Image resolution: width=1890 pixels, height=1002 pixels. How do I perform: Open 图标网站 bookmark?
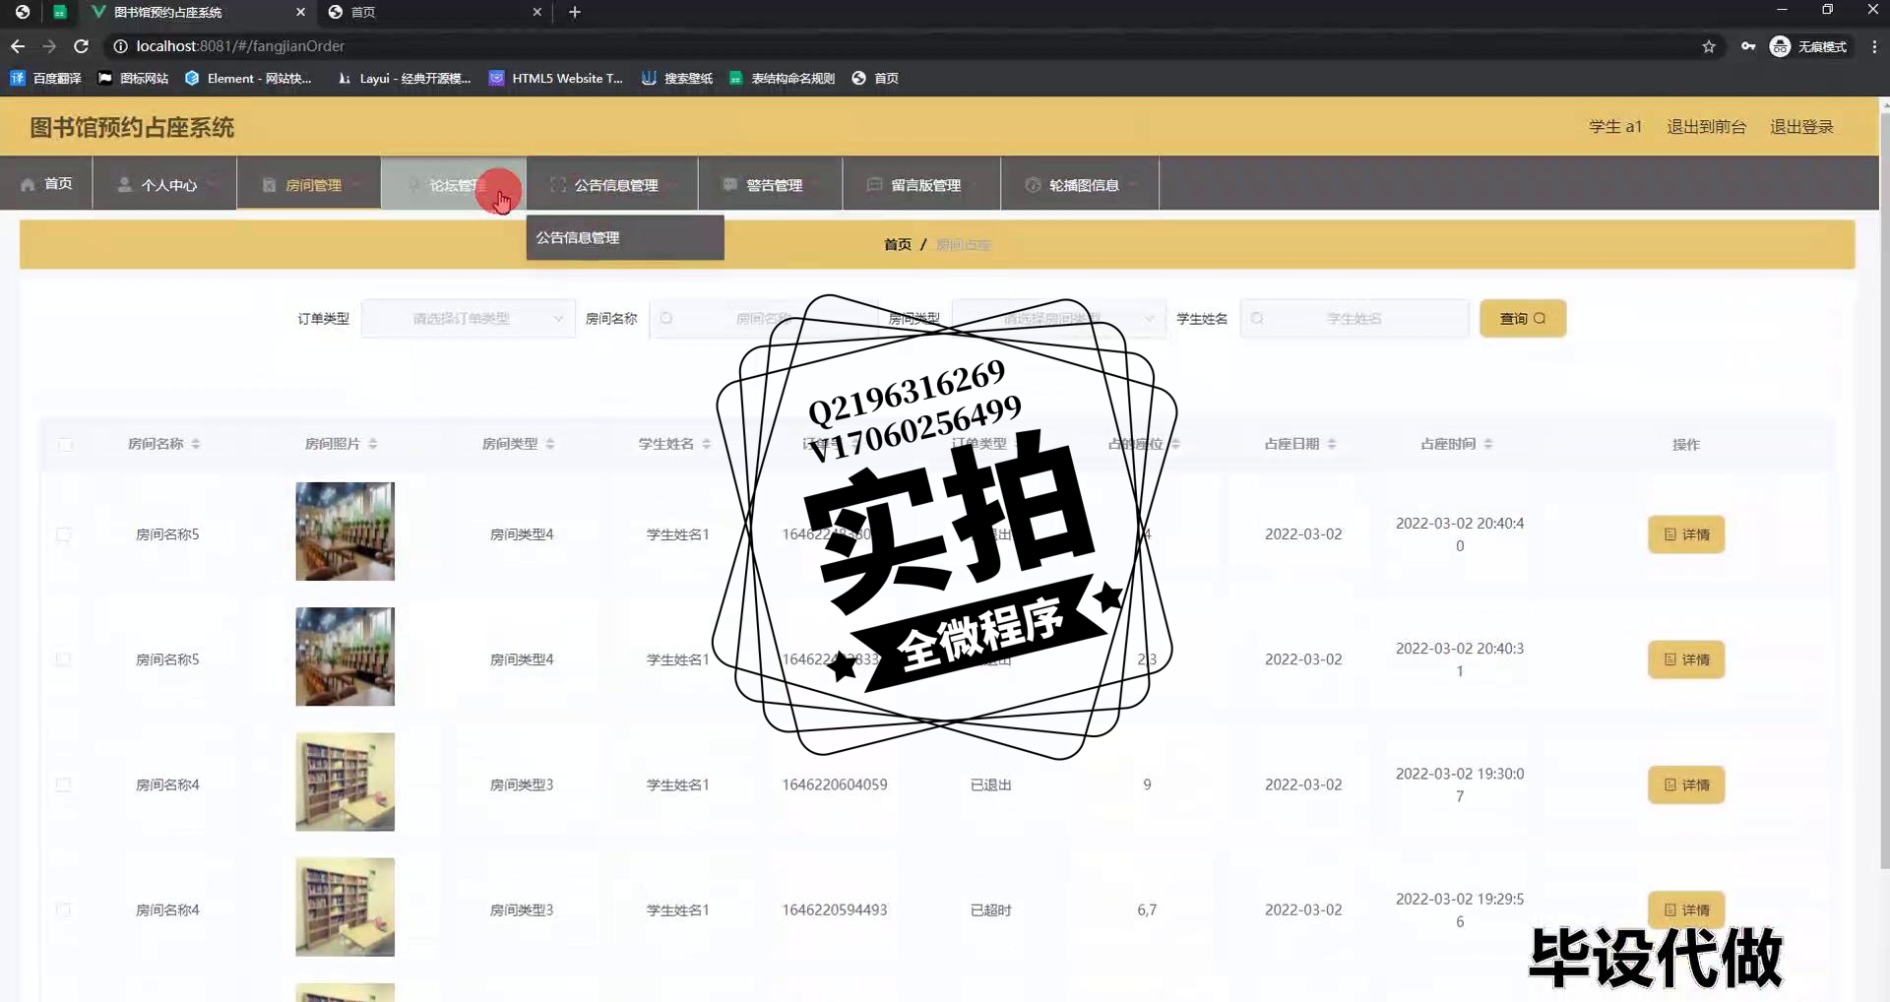[134, 78]
